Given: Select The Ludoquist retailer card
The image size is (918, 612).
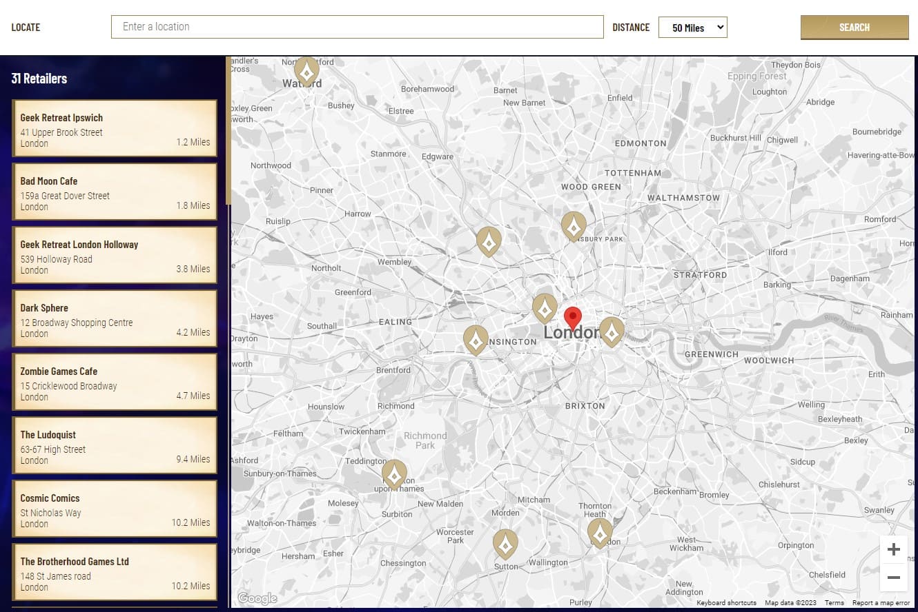Looking at the screenshot, I should [x=115, y=445].
